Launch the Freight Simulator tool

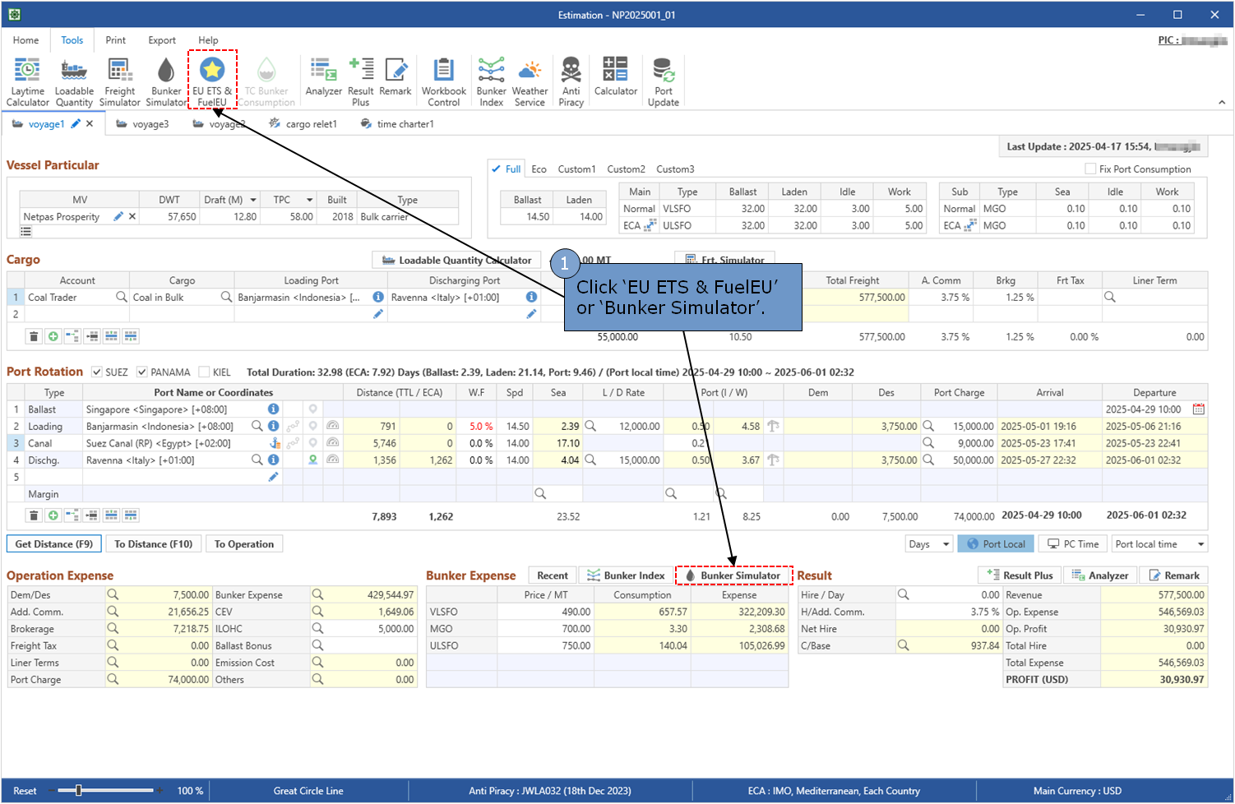click(119, 81)
